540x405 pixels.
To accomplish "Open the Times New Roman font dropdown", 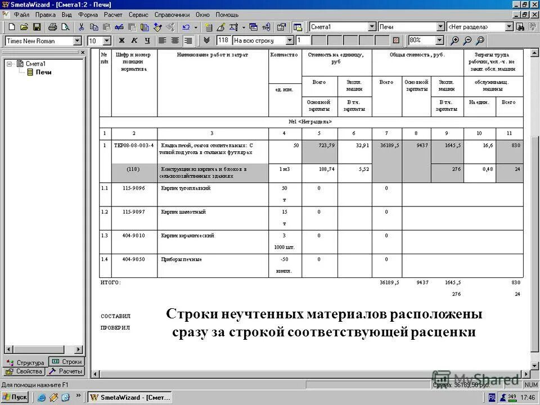I will 78,40.
